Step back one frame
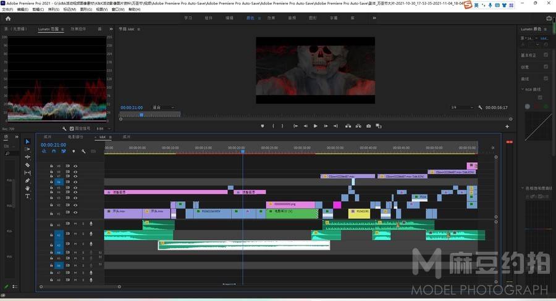 tap(305, 126)
